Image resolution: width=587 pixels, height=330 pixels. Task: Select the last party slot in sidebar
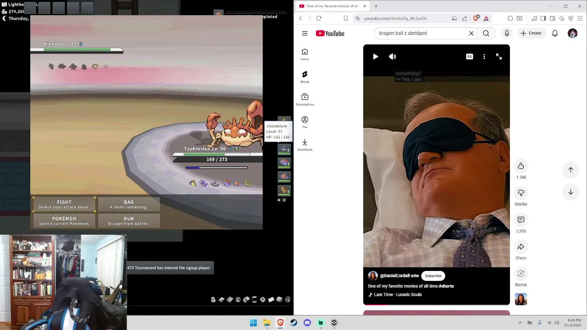point(284,190)
